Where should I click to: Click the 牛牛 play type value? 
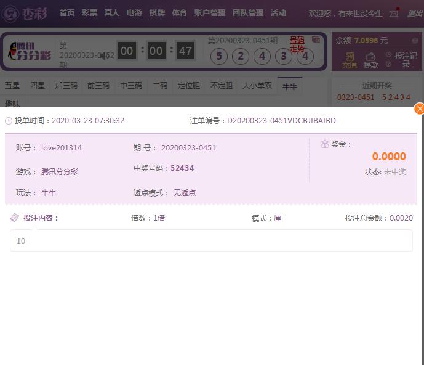pos(49,192)
